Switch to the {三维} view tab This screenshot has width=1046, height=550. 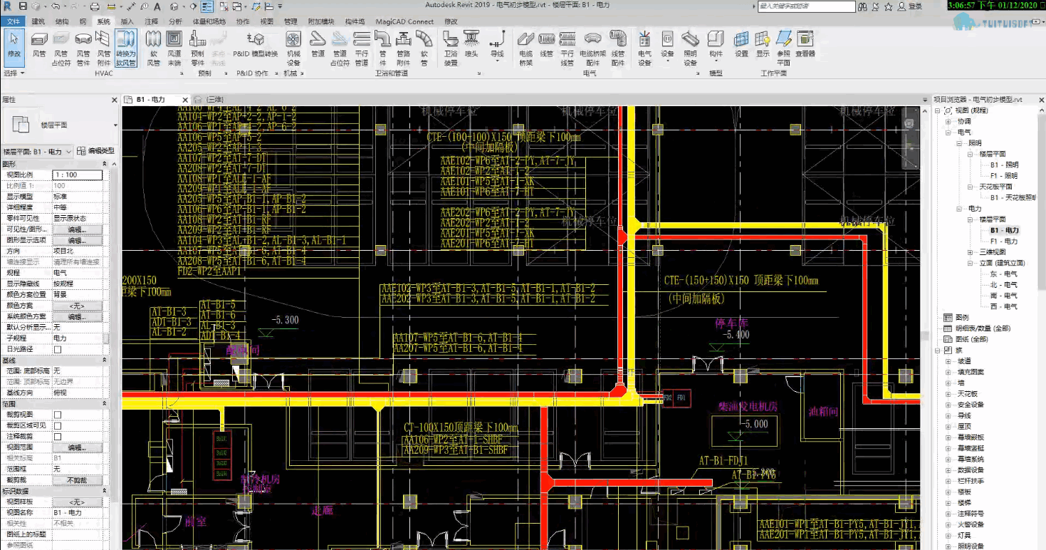(x=214, y=100)
